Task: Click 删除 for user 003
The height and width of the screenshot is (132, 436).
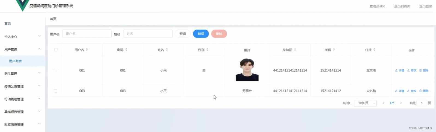Action: [x=424, y=91]
